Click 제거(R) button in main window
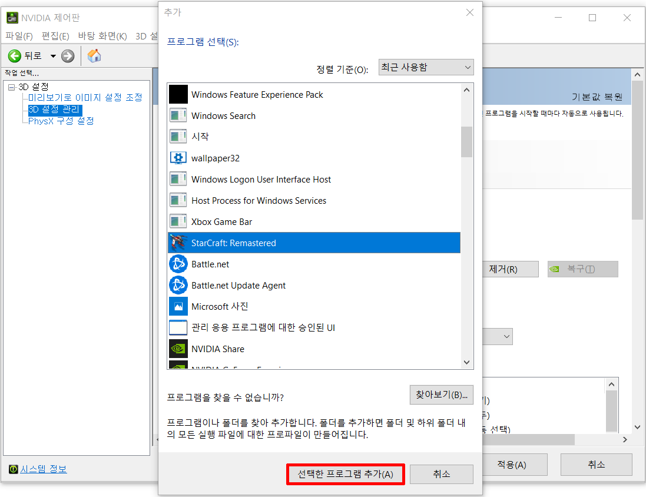Viewport: 646px width, 497px height. pos(511,269)
